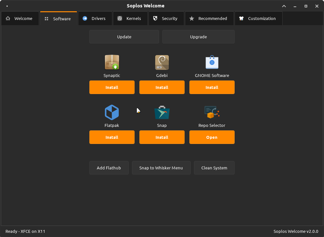324x237 pixels.
Task: Switch to the Welcome tab
Action: point(20,18)
